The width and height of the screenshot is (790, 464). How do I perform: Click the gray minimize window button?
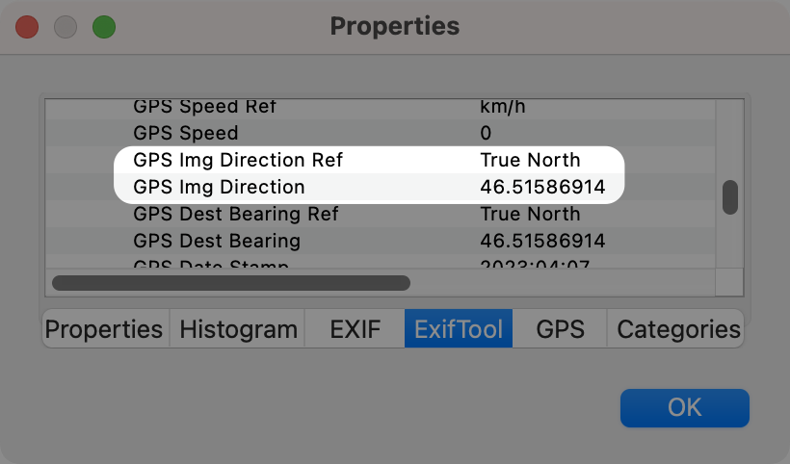click(x=66, y=26)
